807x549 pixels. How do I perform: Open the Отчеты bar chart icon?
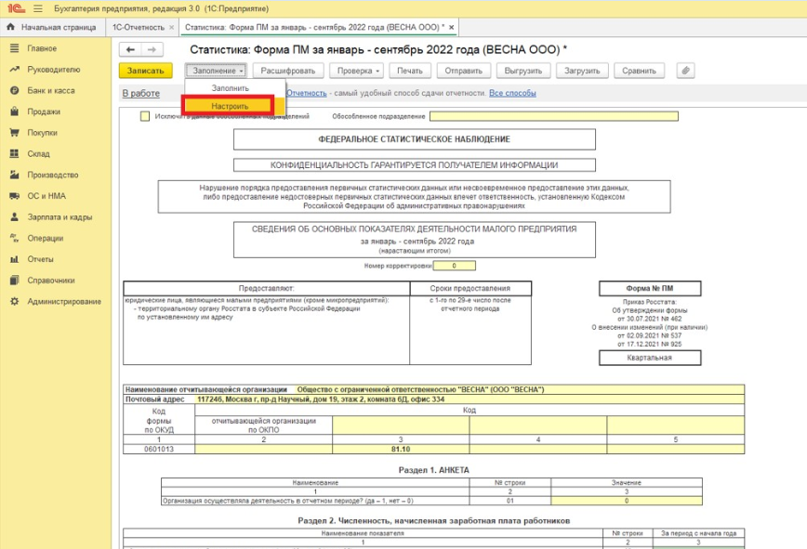[15, 259]
